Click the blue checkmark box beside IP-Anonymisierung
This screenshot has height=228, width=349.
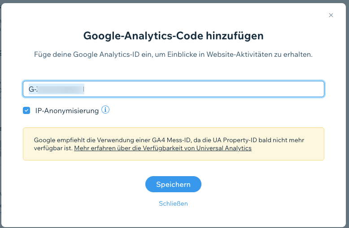(26, 110)
